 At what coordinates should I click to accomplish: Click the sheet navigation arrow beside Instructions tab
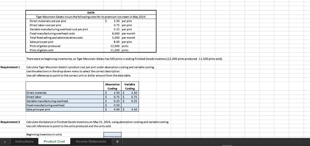tap(5, 141)
